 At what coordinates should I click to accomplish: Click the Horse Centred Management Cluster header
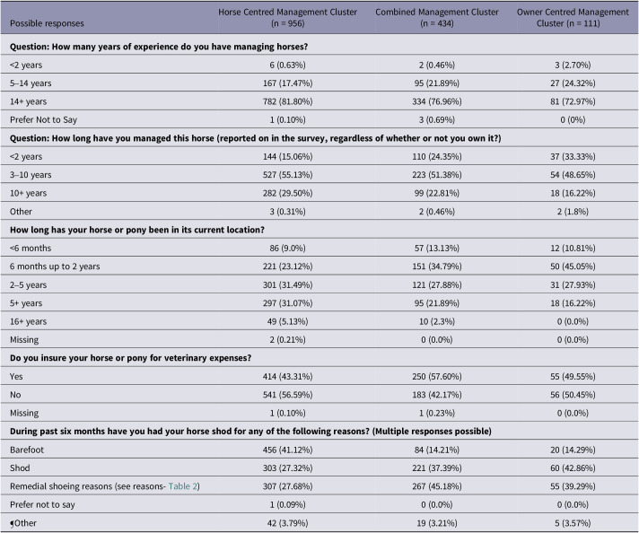click(x=288, y=18)
